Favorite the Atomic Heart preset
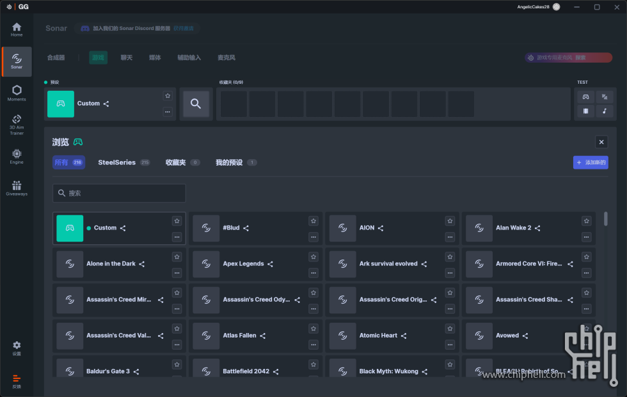The width and height of the screenshot is (627, 397). 450,329
